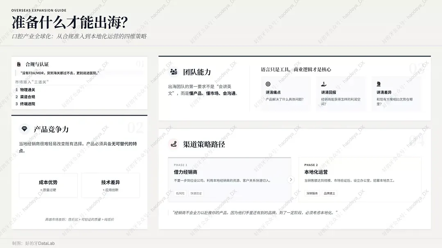Click the 快速验证 tag
Viewport: 442px width, 248px height.
(x=196, y=193)
